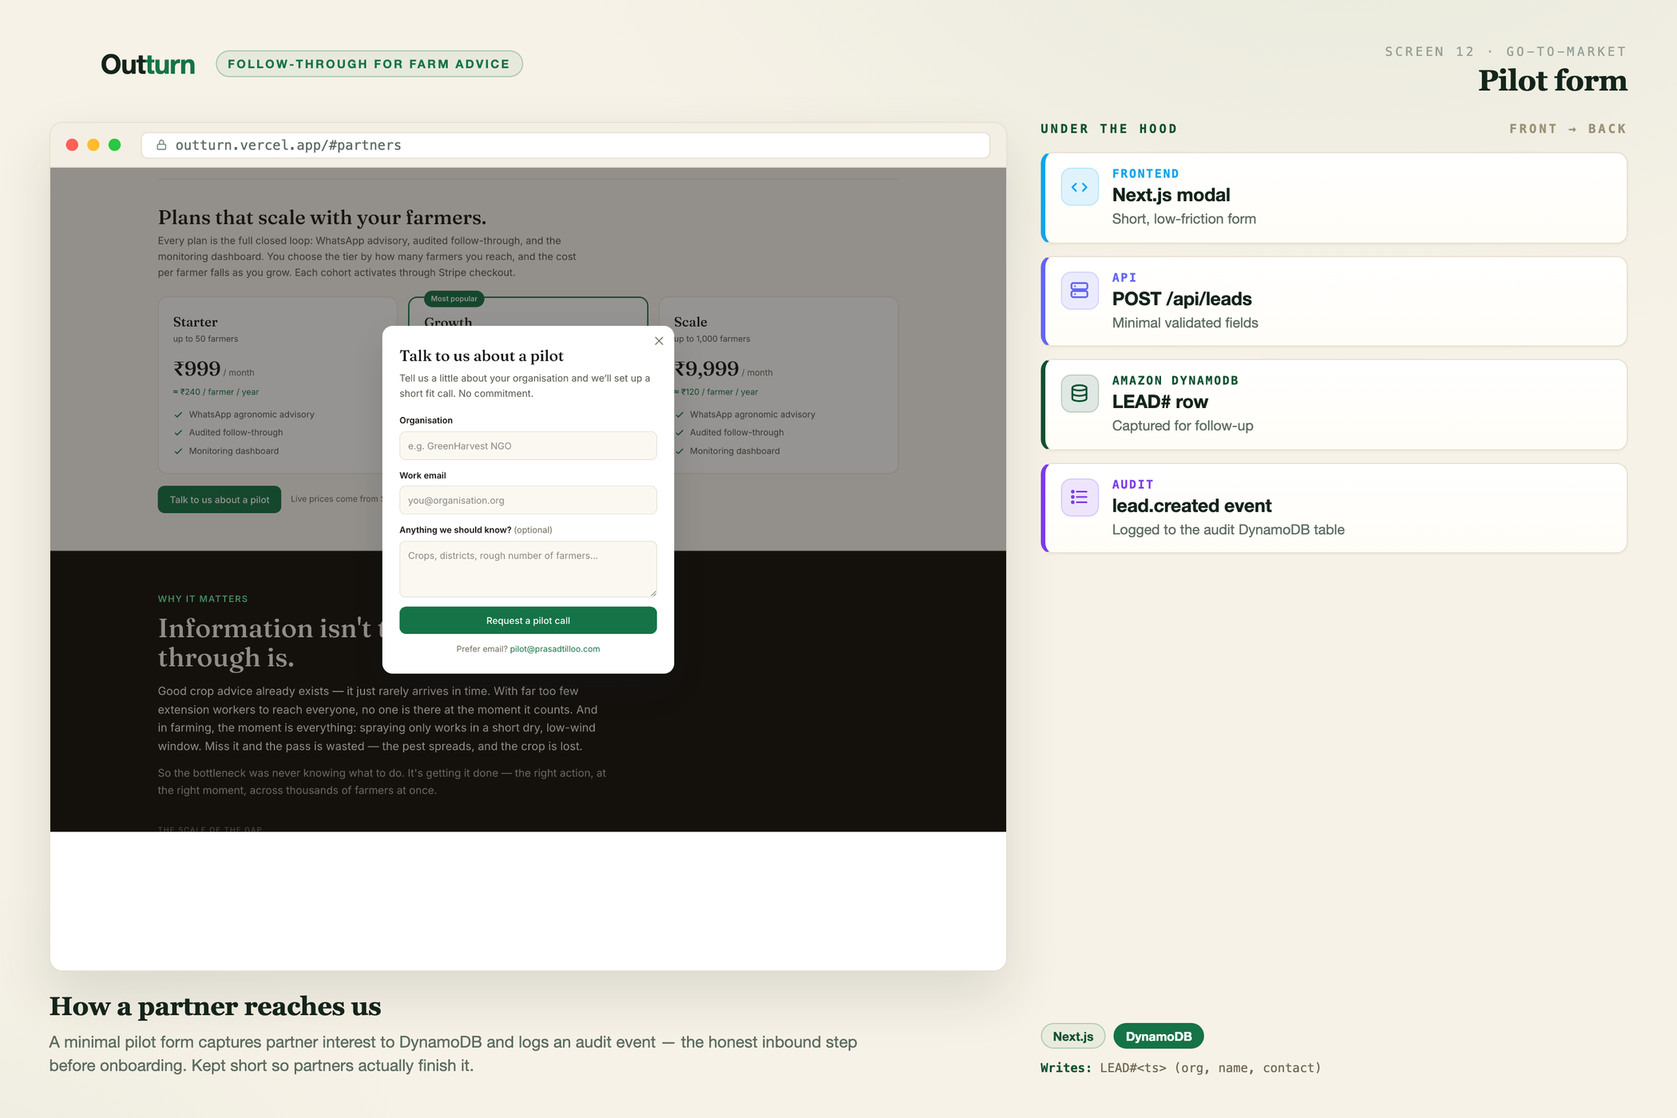Click the checkmark beside Scale's Audited follow-through
The width and height of the screenshot is (1677, 1118).
coord(680,433)
